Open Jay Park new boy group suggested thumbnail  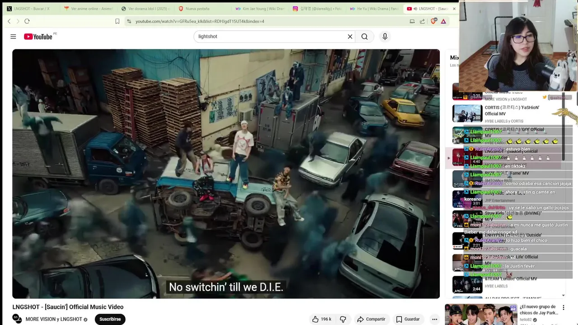(x=481, y=315)
